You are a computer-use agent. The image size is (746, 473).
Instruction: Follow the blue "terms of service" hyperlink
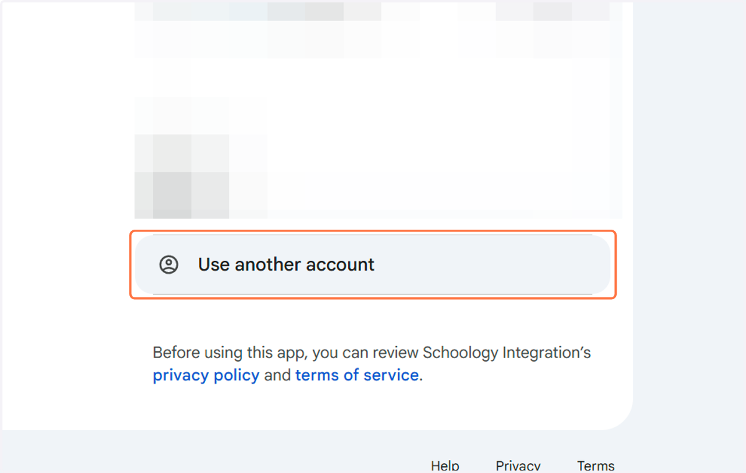tap(357, 376)
